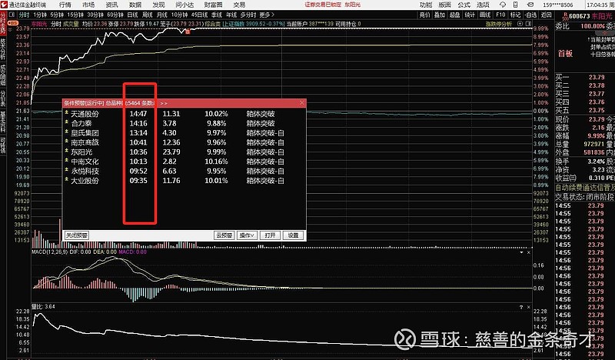Select the 45日线 period tab
615x360 pixels.
click(199, 15)
